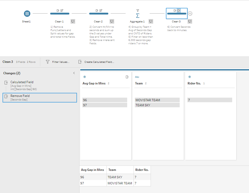Click Rider No. column header in data grid

pyautogui.click(x=142, y=170)
